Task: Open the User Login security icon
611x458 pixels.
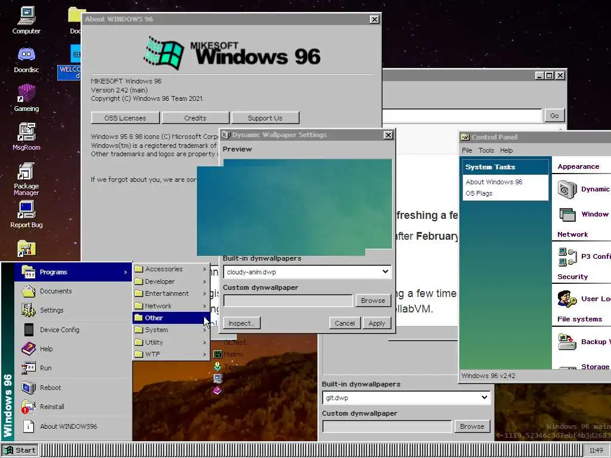Action: point(567,299)
